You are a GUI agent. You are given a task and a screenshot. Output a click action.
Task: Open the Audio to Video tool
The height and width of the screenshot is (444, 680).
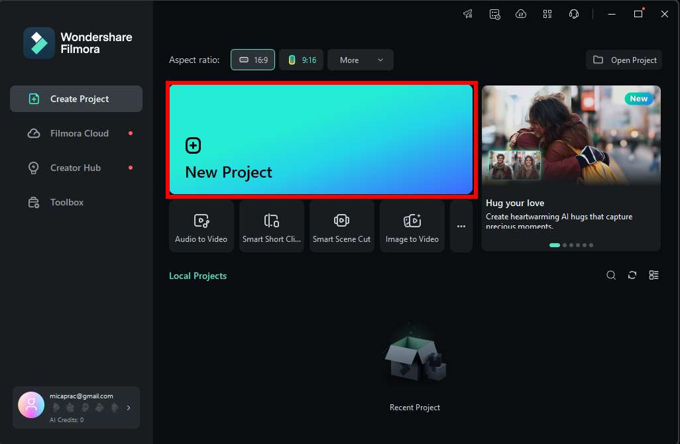[x=201, y=227]
